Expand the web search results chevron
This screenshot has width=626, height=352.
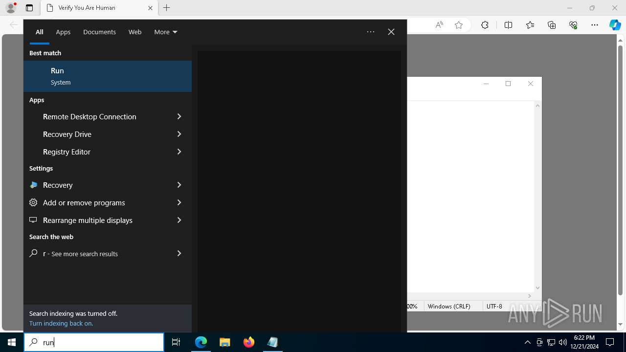(x=179, y=253)
